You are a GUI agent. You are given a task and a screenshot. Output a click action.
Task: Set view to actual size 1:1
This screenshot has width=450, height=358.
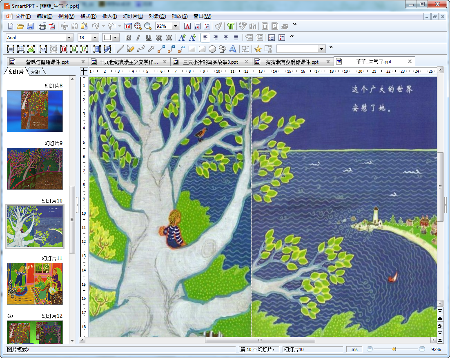pos(128,27)
